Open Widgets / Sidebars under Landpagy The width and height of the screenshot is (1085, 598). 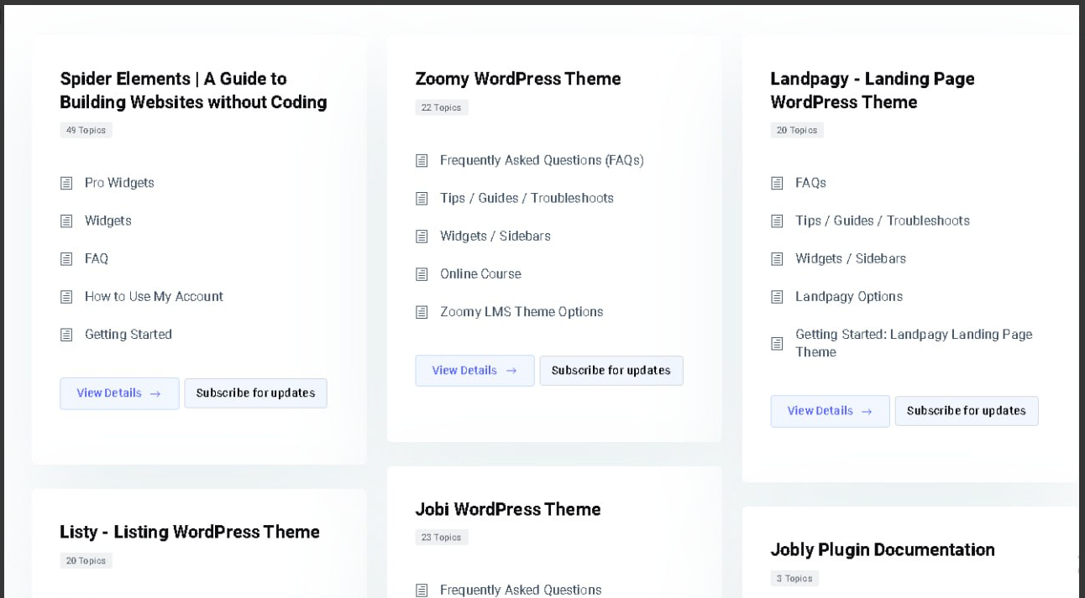tap(851, 258)
